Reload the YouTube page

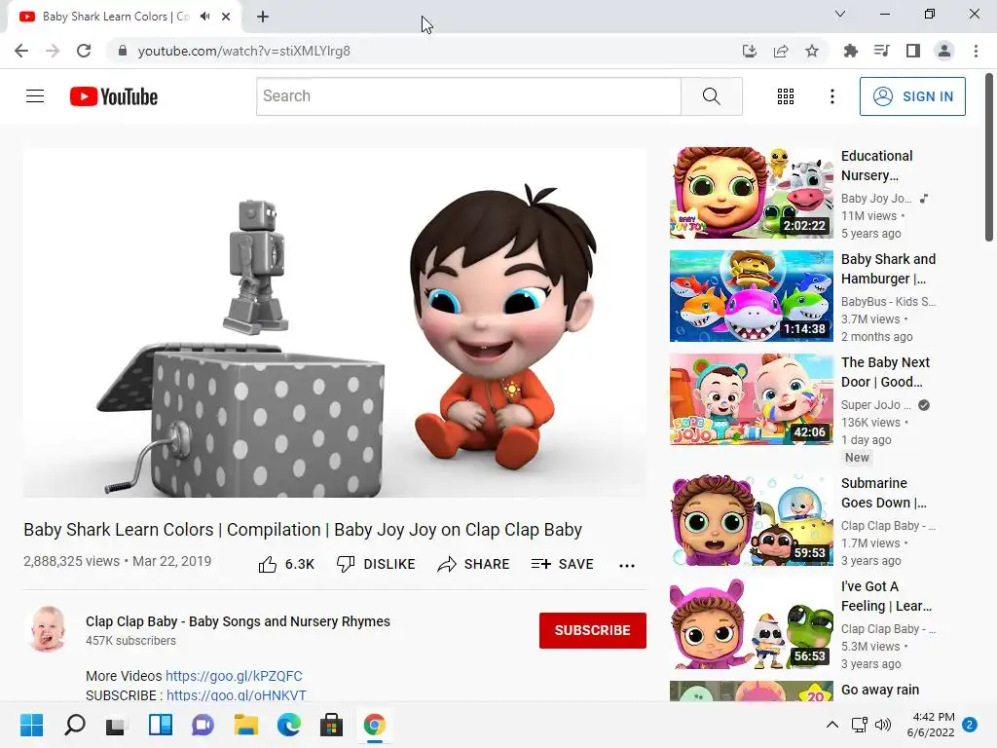(84, 51)
